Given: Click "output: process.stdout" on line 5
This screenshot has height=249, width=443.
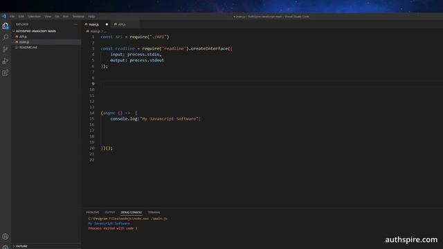Looking at the screenshot, I should (137, 60).
